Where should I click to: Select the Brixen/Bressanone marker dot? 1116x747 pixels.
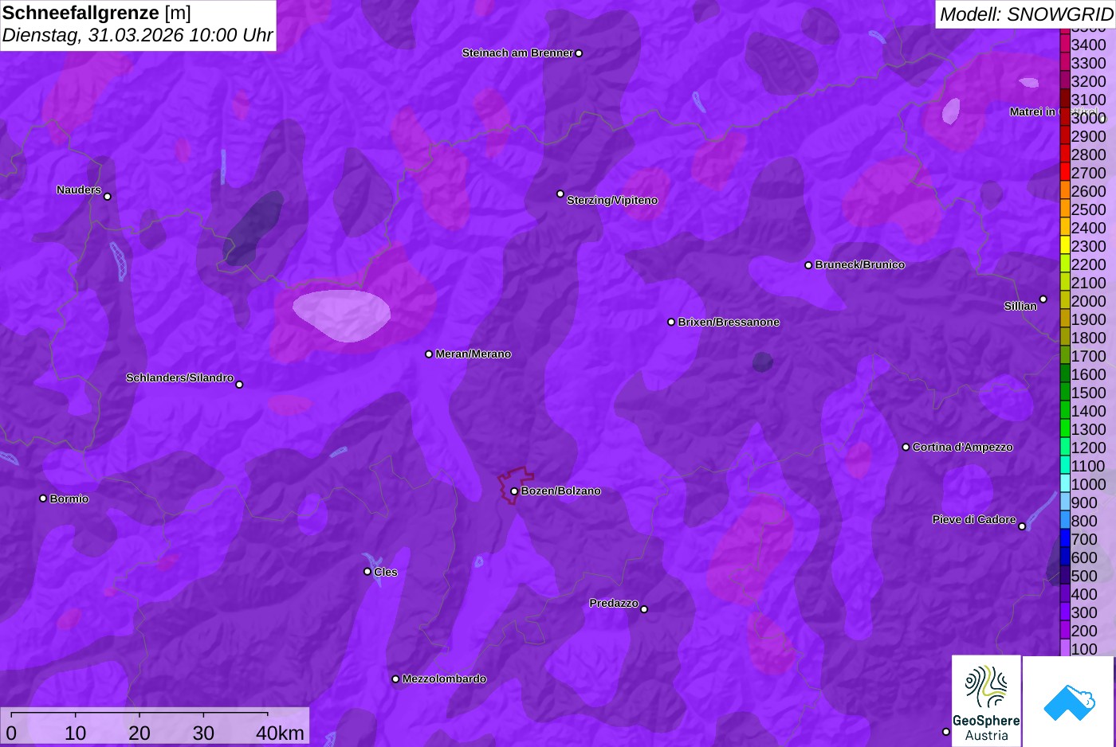[x=671, y=323]
